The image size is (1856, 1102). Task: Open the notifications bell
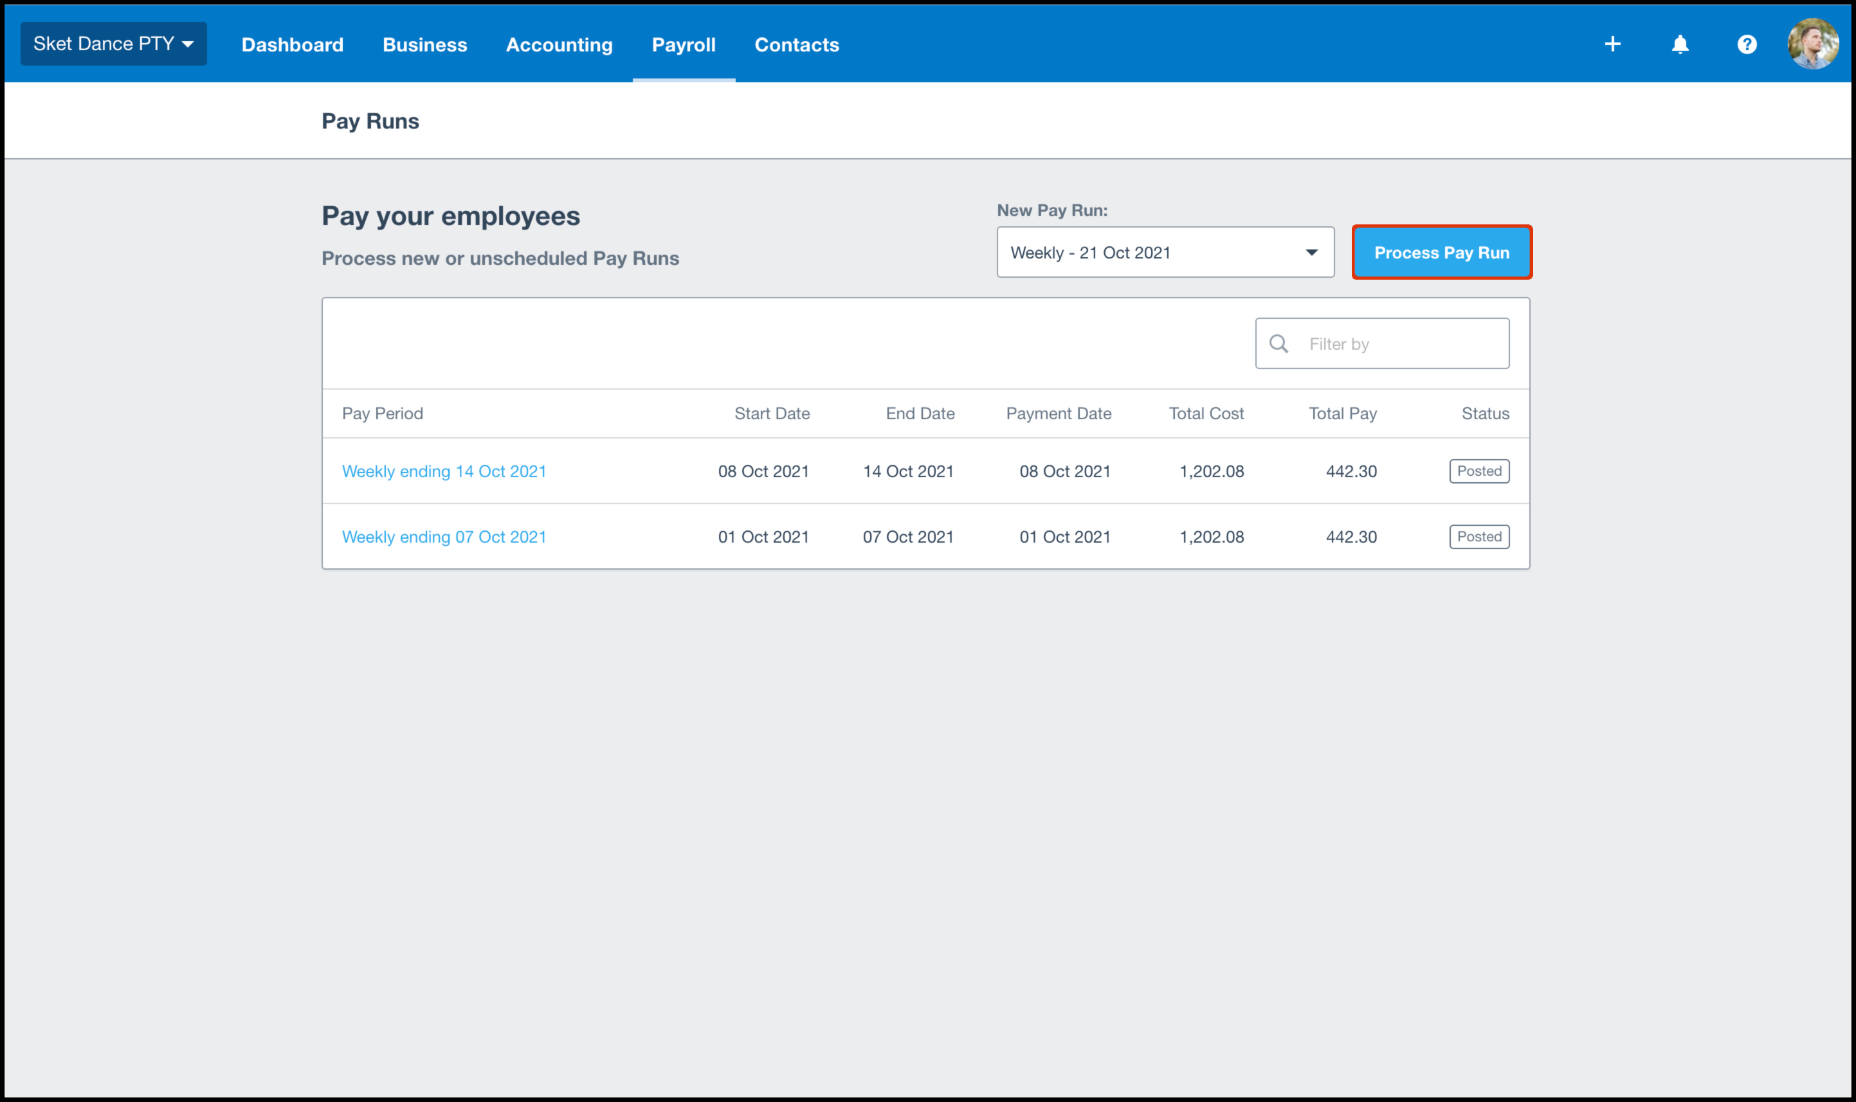[1679, 44]
